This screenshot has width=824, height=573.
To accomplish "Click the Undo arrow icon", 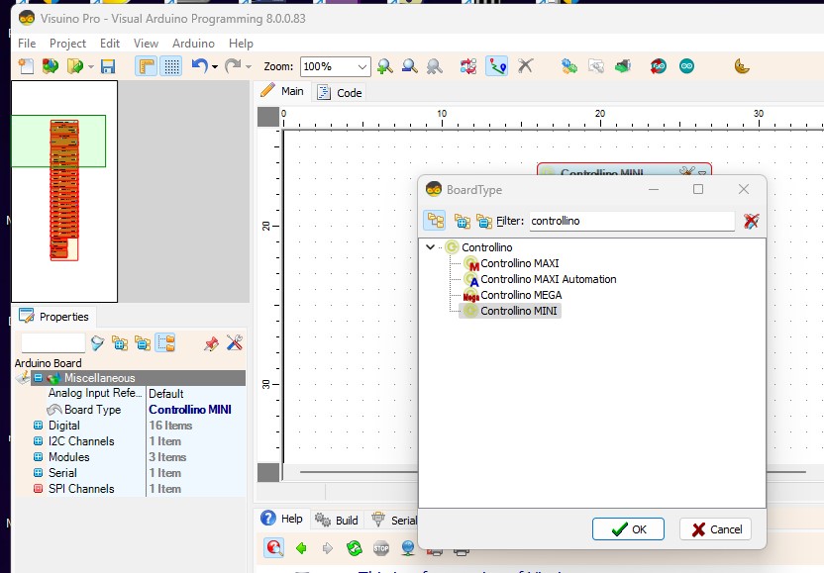I will (x=199, y=66).
